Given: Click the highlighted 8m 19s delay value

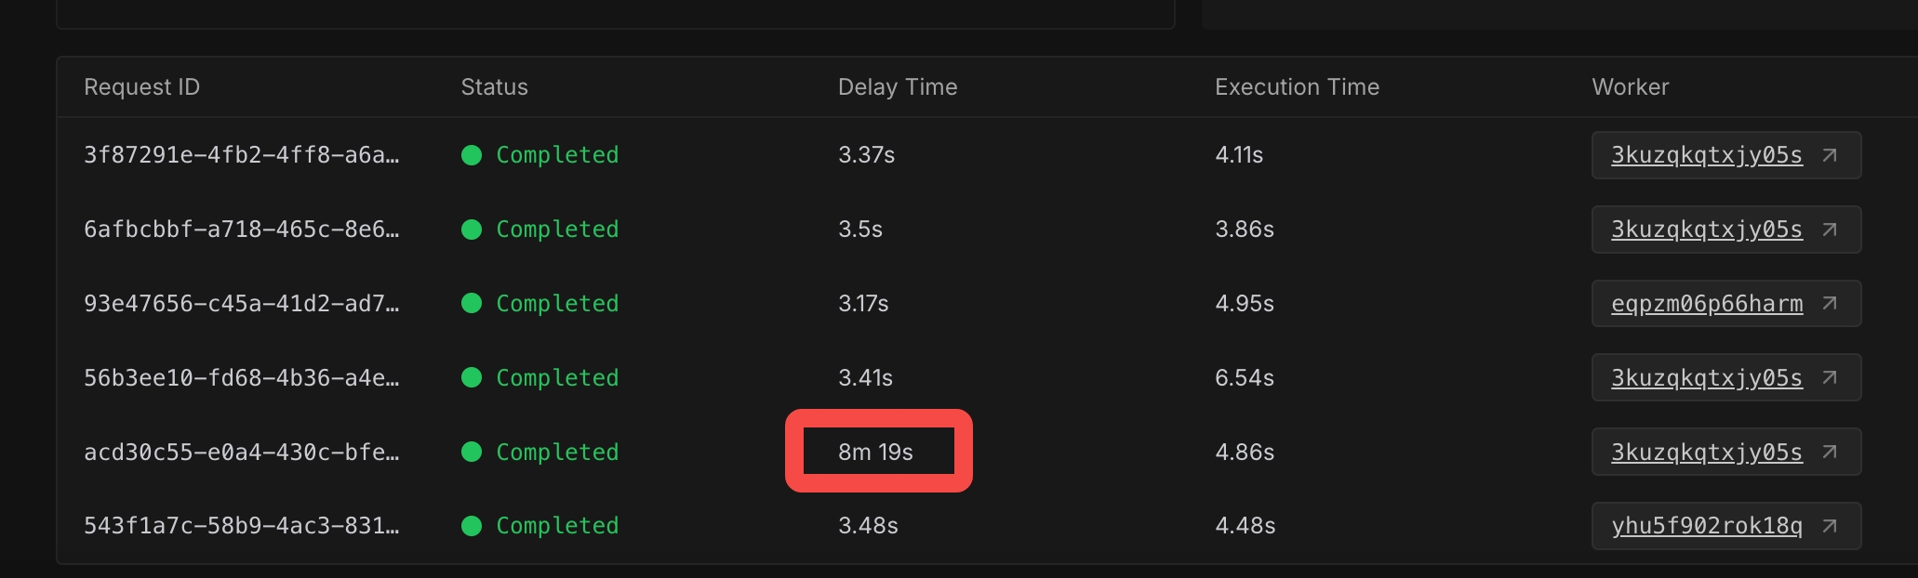Looking at the screenshot, I should click(x=875, y=452).
